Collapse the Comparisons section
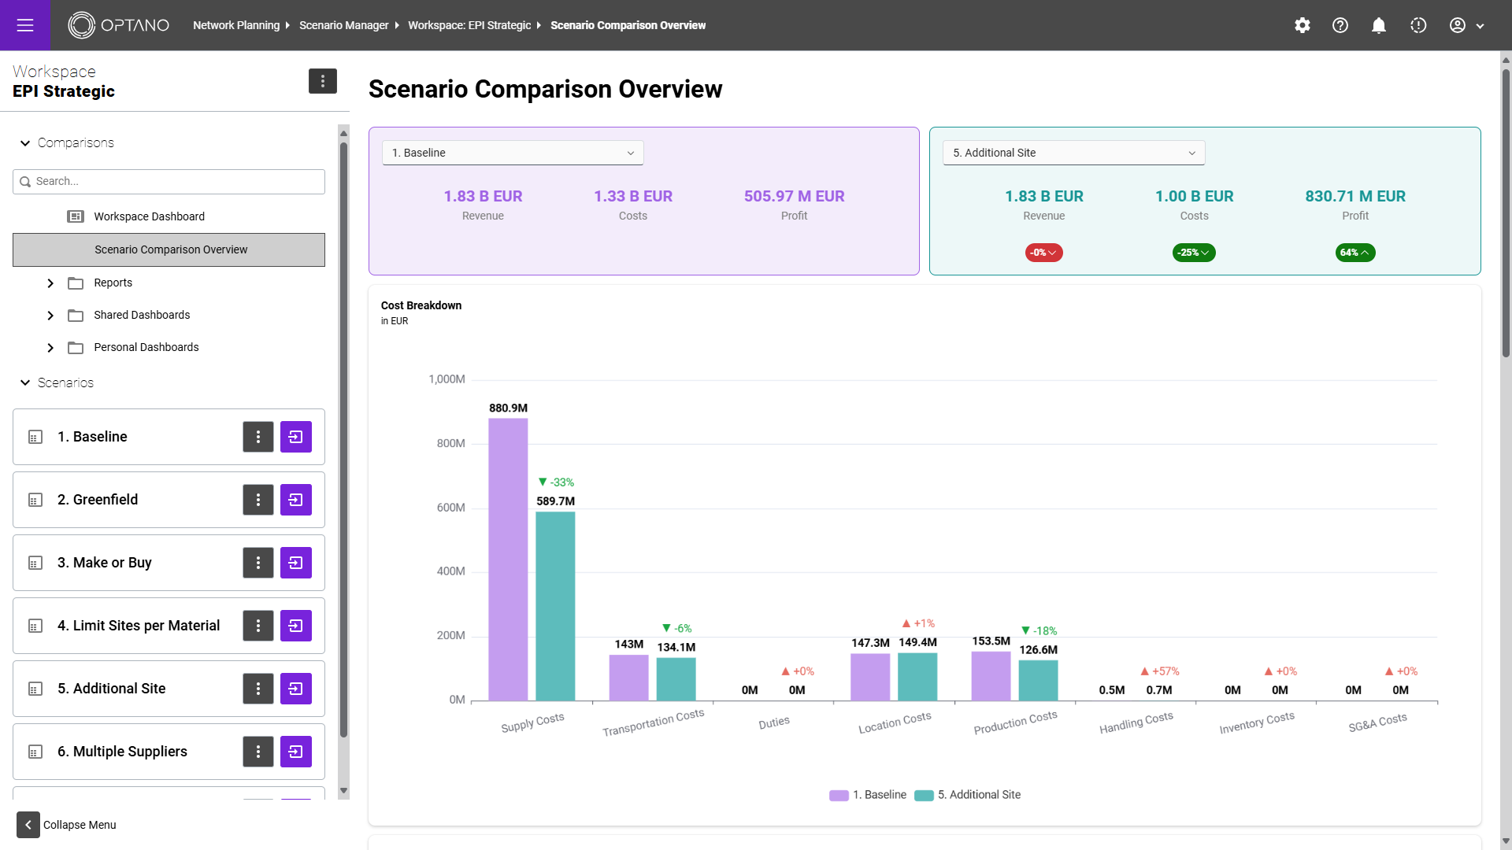 pyautogui.click(x=25, y=143)
